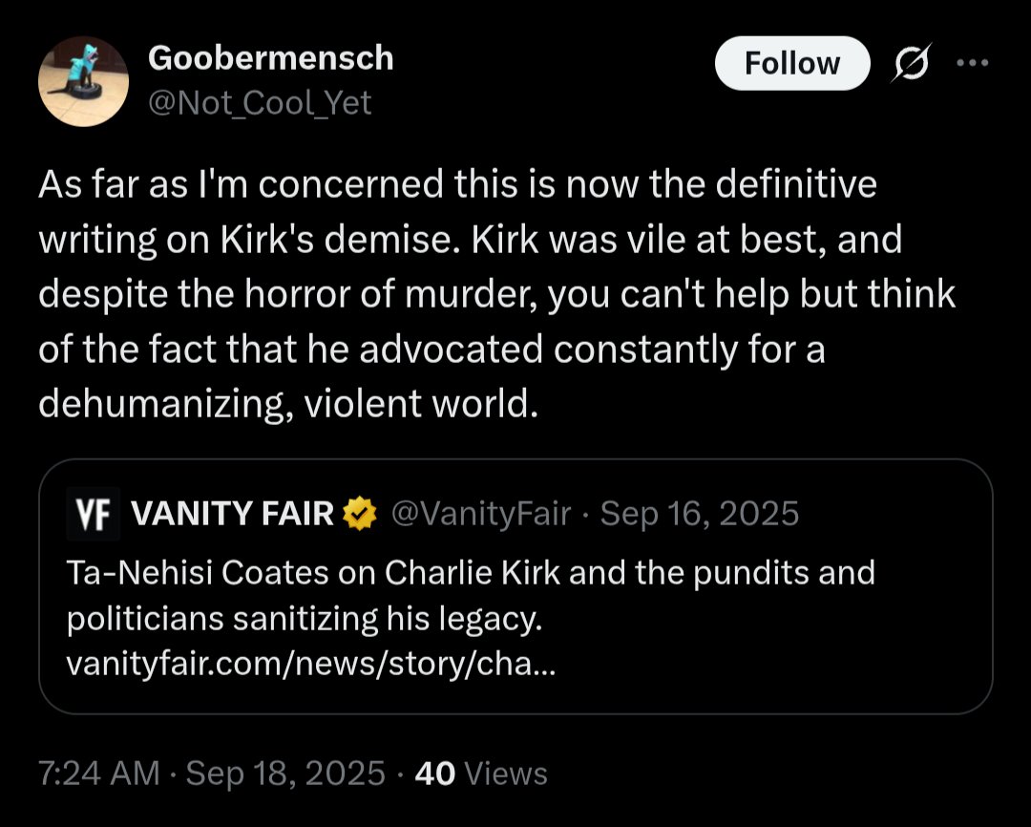View the 40 Views count
The image size is (1031, 827).
[x=481, y=774]
